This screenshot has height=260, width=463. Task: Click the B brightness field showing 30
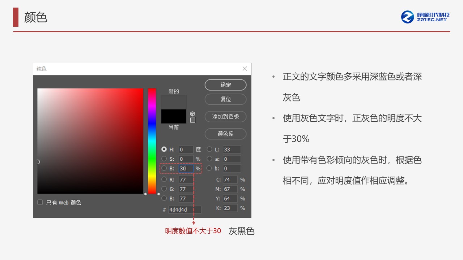pos(185,168)
